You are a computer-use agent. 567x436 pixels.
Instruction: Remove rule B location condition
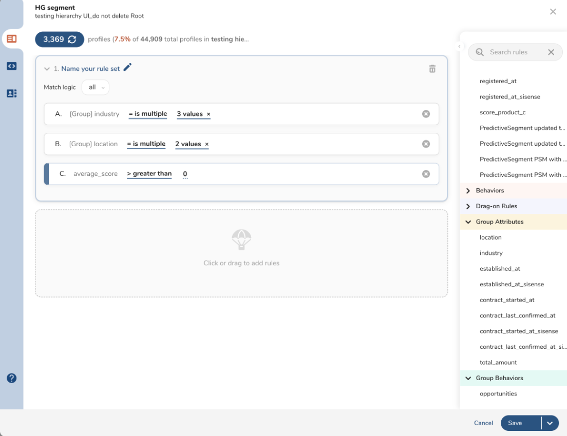click(x=426, y=144)
